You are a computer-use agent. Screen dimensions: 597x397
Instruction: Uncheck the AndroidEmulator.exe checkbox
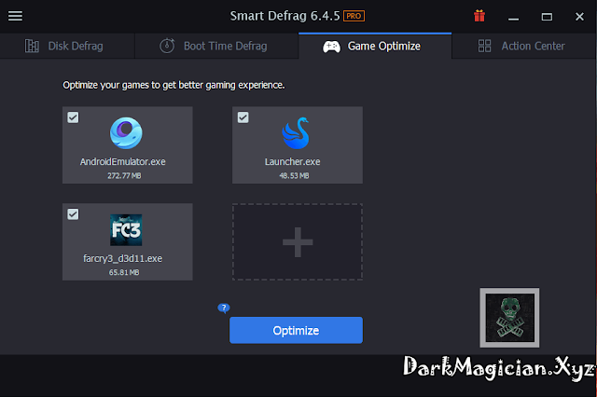point(73,117)
